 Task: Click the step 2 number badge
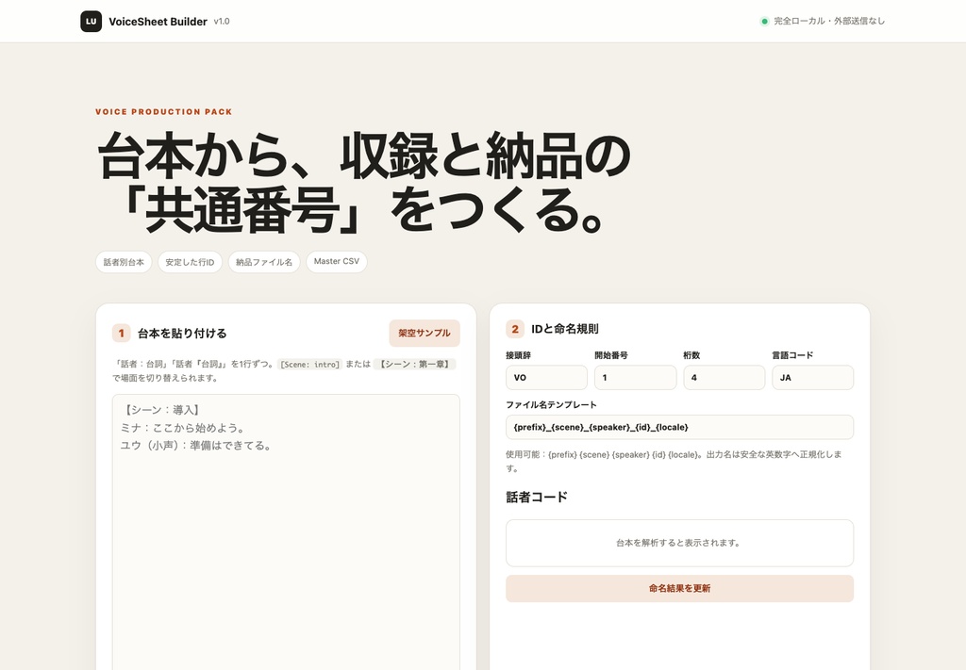pos(515,329)
